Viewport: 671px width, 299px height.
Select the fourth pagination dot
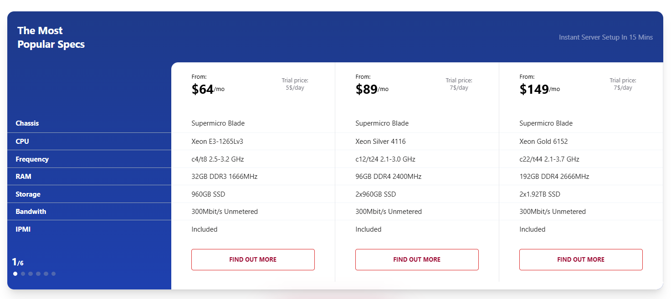(38, 274)
